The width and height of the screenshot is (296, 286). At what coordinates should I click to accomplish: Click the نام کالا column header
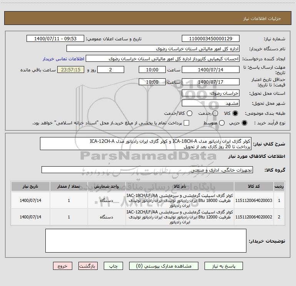click(x=180, y=186)
